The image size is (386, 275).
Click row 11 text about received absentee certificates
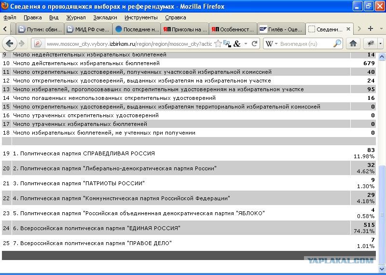click(x=142, y=72)
